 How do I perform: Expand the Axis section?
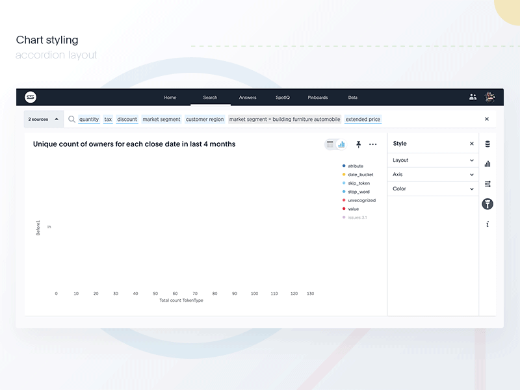point(432,174)
